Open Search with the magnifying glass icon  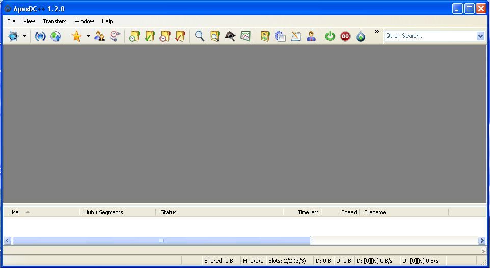[199, 36]
